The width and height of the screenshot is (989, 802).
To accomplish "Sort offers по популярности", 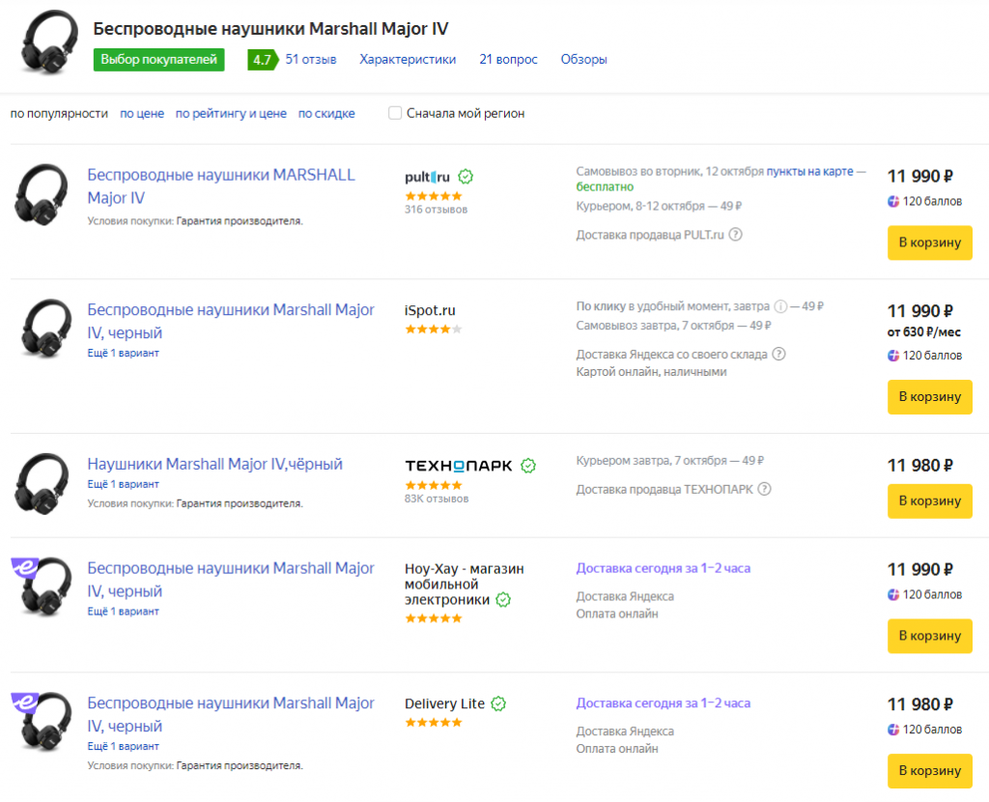I will pyautogui.click(x=59, y=114).
